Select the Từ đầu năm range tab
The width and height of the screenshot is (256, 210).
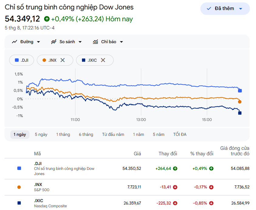coord(113,134)
